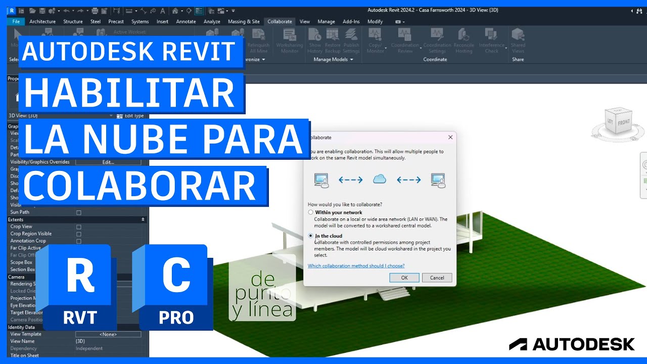Toggle the Sun Path checkbox
Viewport: 647px width, 364px height.
[x=78, y=212]
